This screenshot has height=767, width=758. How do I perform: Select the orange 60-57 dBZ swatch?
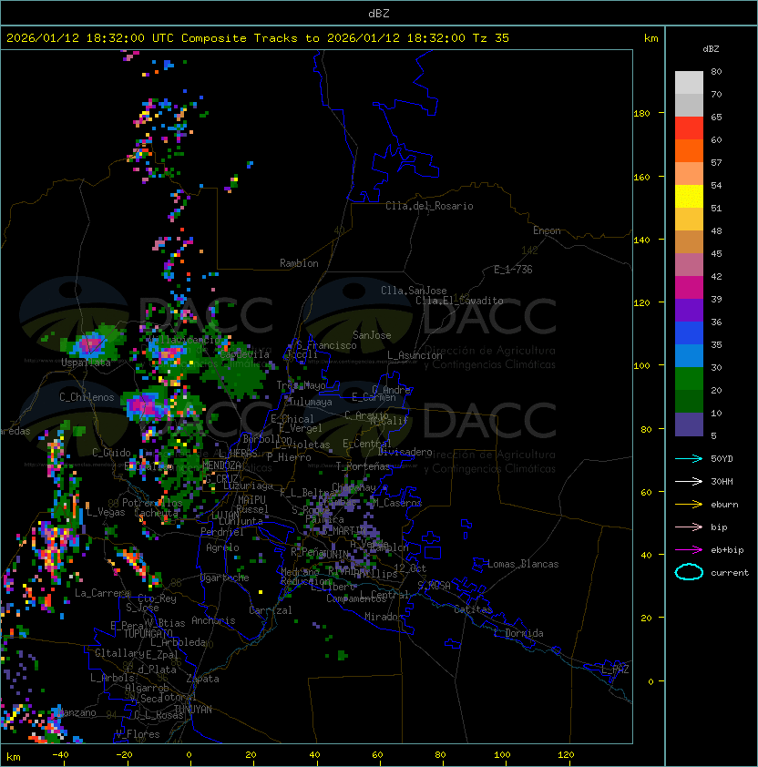[x=689, y=150]
